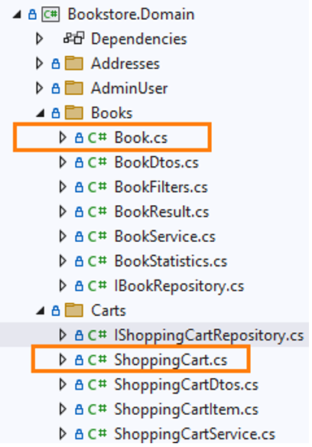Expand the ShoppingCartService.cs arrow
Image resolution: width=312 pixels, height=447 pixels.
[63, 434]
